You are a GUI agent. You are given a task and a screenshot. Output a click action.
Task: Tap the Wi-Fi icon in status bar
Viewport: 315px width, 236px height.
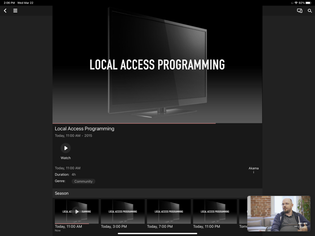pyautogui.click(x=296, y=3)
